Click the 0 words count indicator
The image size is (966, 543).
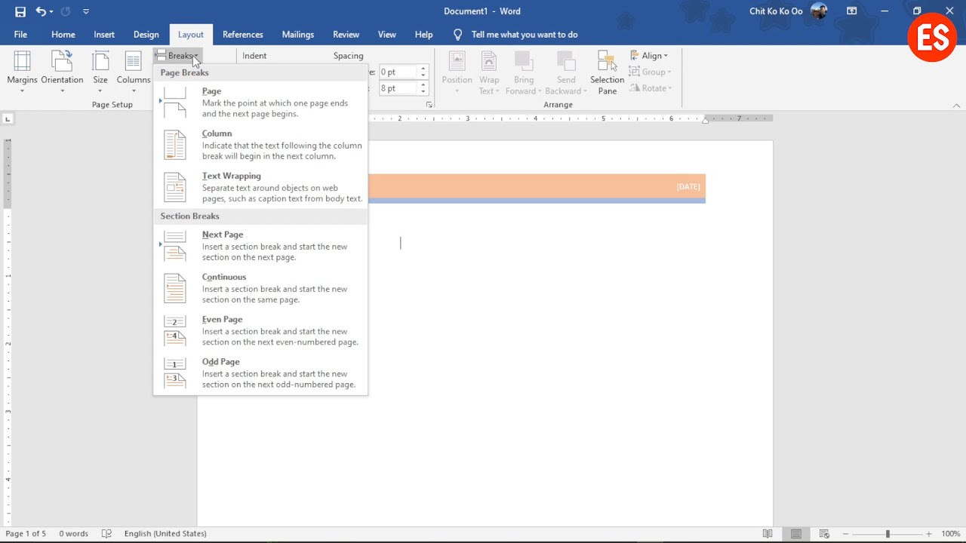tap(74, 534)
